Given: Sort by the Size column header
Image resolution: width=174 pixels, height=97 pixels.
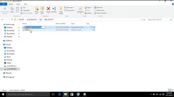Looking at the screenshot, I should pyautogui.click(x=88, y=23).
